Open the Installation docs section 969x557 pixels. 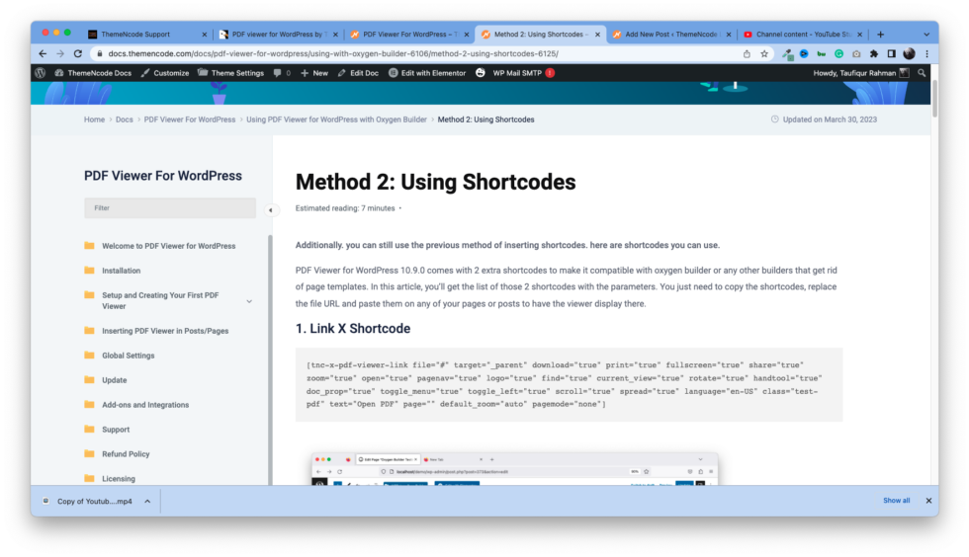click(121, 271)
